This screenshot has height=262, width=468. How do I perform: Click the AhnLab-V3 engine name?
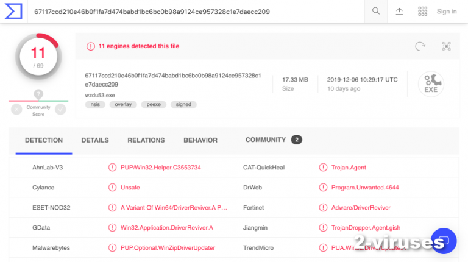click(x=48, y=168)
